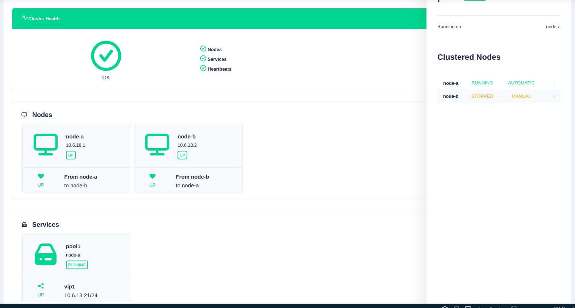Click the node-a computer monitor icon
The width and height of the screenshot is (575, 308).
tap(46, 144)
